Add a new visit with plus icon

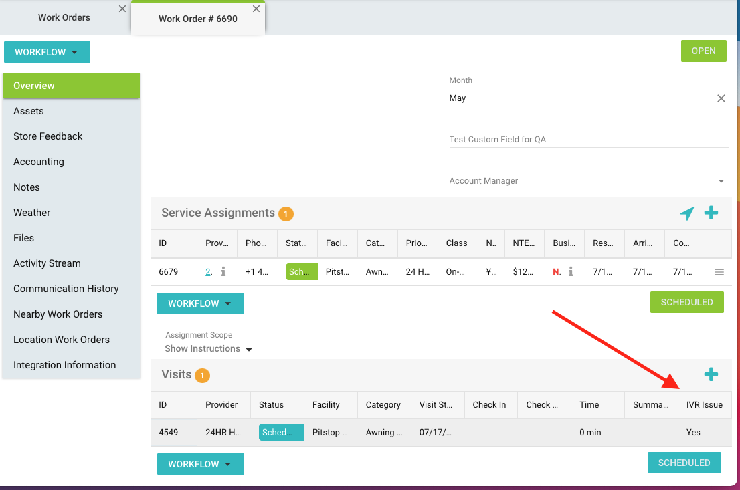tap(711, 374)
